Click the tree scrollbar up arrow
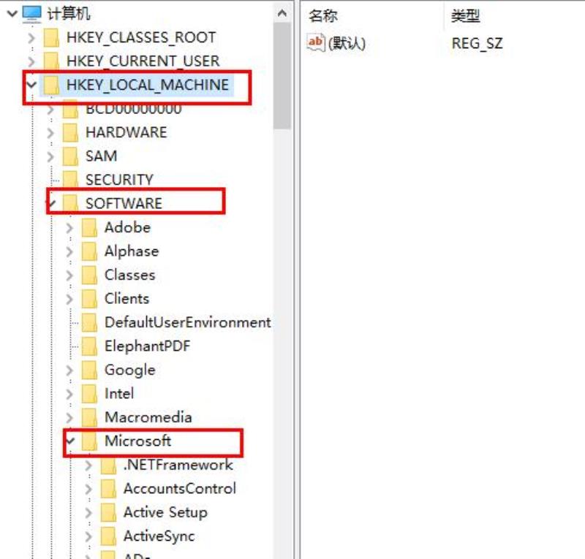The height and width of the screenshot is (559, 585). 282,13
